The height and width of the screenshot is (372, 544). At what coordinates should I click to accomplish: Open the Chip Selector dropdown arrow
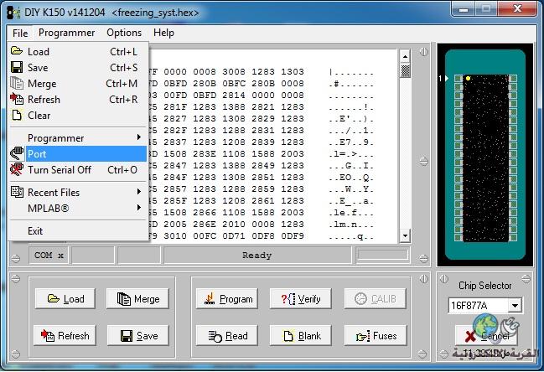[516, 306]
